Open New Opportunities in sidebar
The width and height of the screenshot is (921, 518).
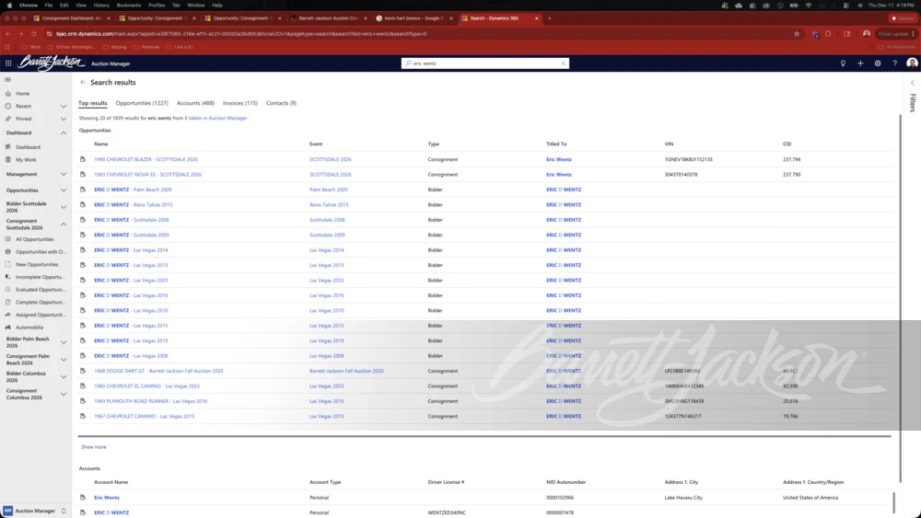[x=37, y=265]
